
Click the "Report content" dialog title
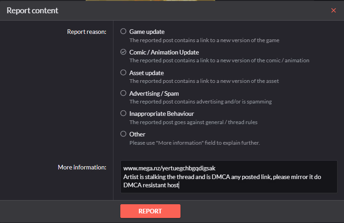point(32,10)
